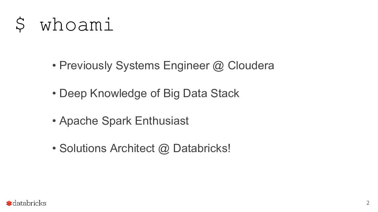Click the red Databricks stack logo icon
Viewport: 378px width, 212px height.
point(9,203)
